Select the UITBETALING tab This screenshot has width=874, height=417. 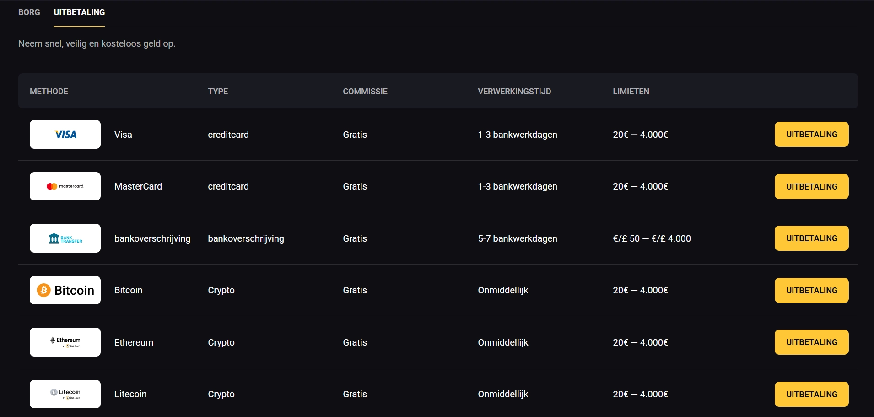click(x=79, y=12)
